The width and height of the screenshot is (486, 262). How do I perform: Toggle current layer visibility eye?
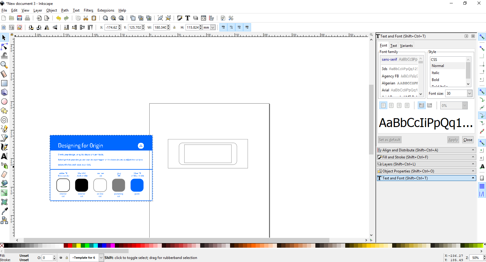coord(61,258)
